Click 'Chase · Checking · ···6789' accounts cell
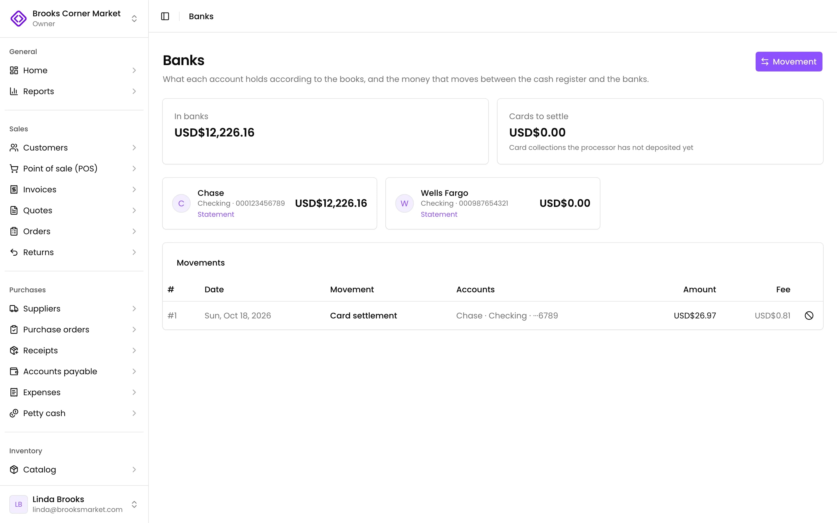This screenshot has width=837, height=523. click(507, 316)
